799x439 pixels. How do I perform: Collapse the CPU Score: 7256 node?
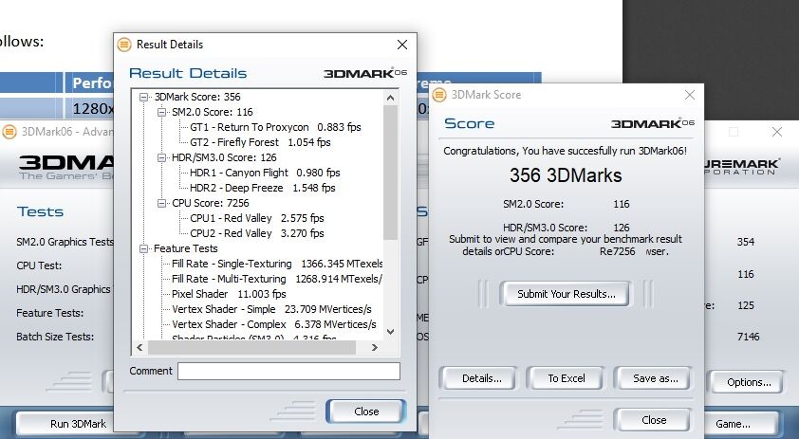coord(161,203)
